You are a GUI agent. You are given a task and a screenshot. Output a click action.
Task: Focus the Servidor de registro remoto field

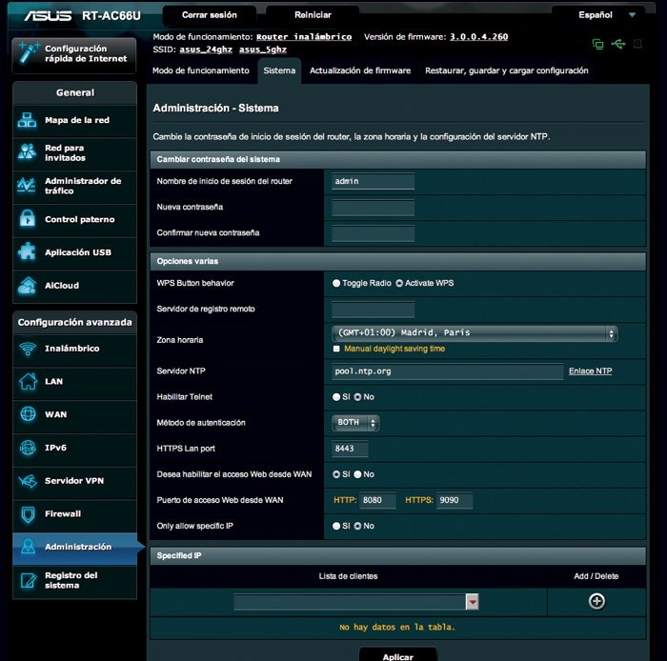tap(373, 310)
